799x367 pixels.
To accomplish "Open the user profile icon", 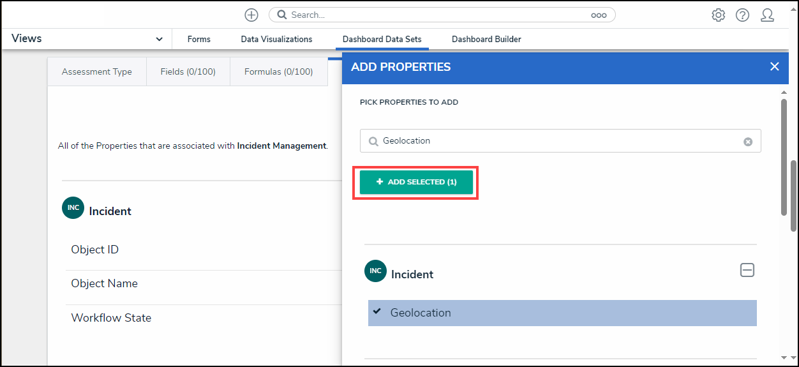I will 767,15.
